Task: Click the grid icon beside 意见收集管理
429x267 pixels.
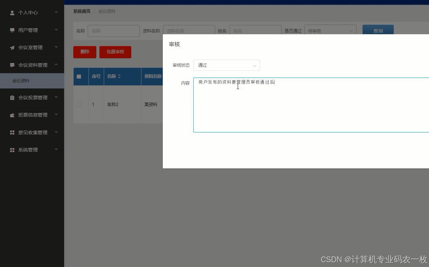Action: pos(12,132)
